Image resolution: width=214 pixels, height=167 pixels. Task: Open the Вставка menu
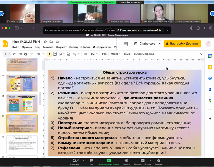click(x=48, y=47)
